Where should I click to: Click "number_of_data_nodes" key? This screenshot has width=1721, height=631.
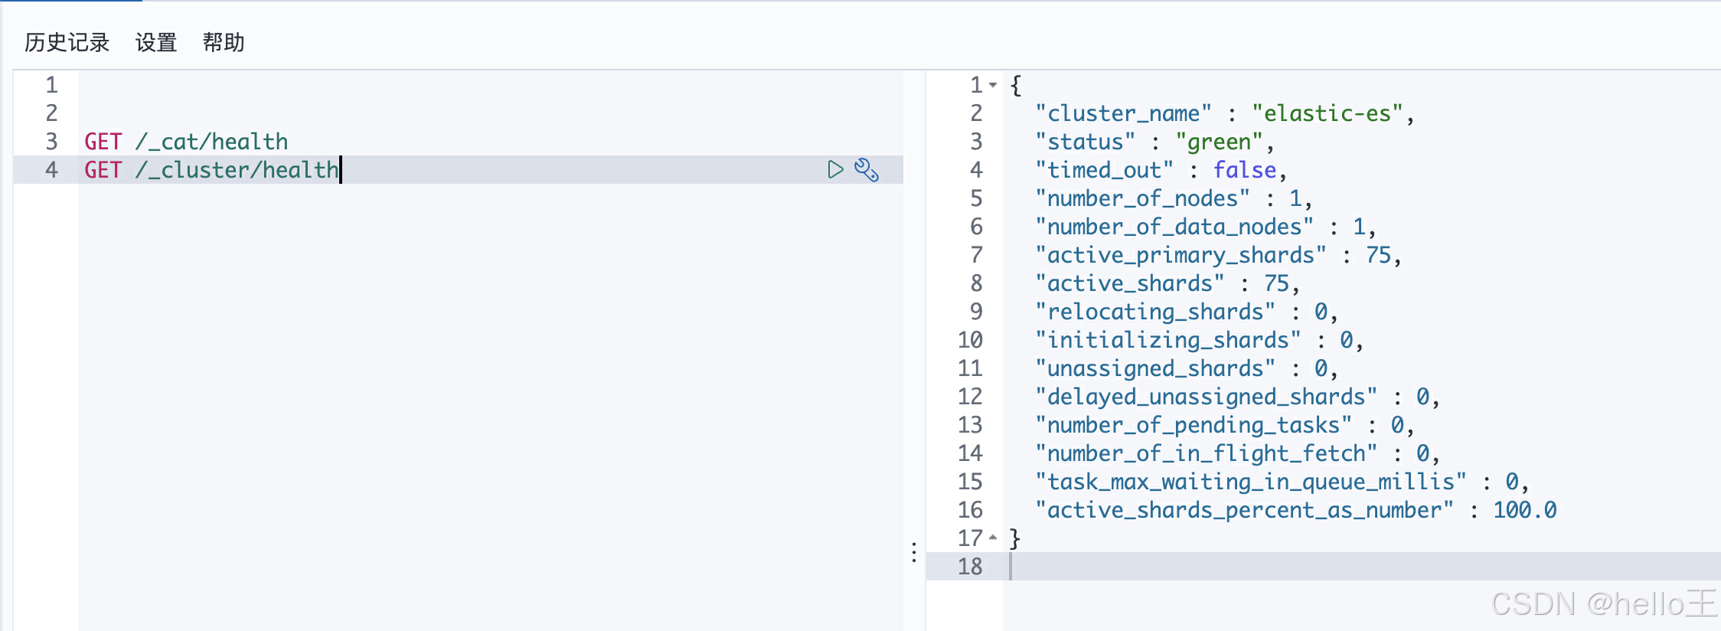(x=1174, y=227)
